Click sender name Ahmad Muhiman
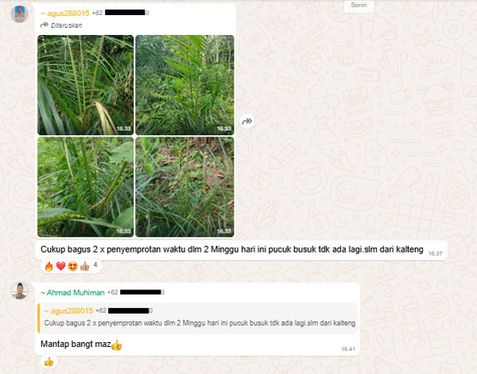477x374 pixels. pyautogui.click(x=72, y=292)
